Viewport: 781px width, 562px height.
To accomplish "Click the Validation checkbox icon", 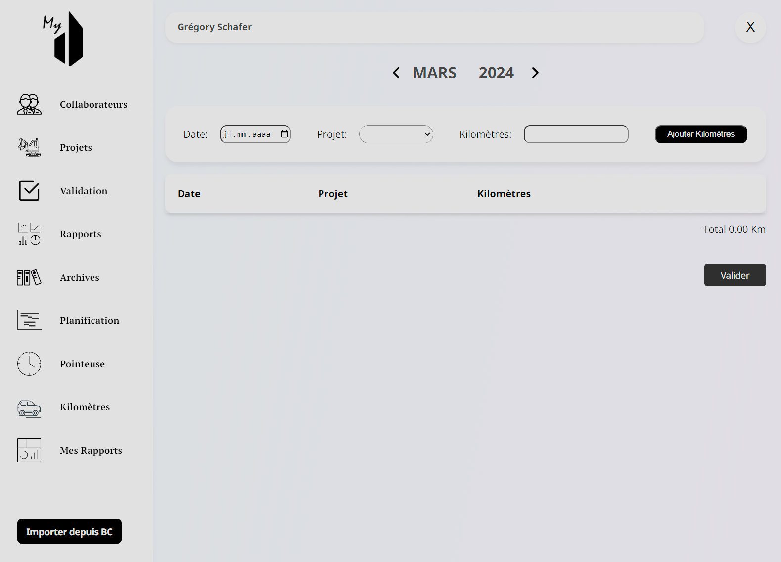I will 29,191.
